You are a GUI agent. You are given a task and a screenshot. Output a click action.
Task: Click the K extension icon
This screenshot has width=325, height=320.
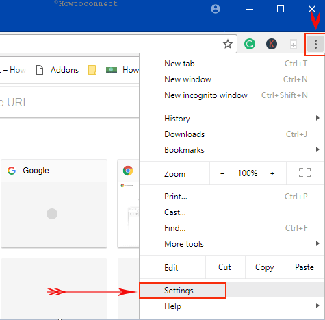point(272,44)
